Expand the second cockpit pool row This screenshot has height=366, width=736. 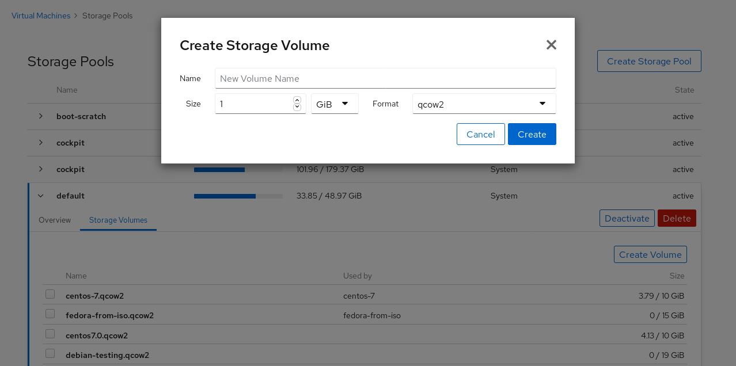[41, 169]
